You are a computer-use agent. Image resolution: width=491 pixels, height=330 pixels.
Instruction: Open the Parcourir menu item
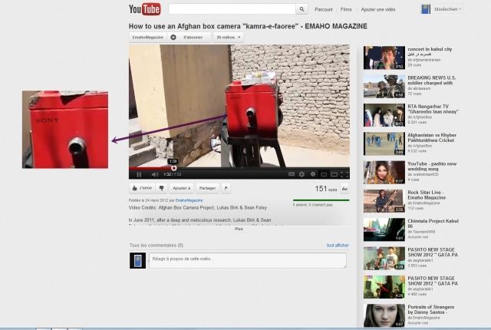click(324, 9)
